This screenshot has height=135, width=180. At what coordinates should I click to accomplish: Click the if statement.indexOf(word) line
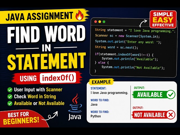(124, 54)
